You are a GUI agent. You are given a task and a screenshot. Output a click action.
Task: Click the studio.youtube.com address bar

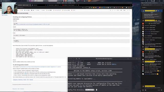(152, 5)
